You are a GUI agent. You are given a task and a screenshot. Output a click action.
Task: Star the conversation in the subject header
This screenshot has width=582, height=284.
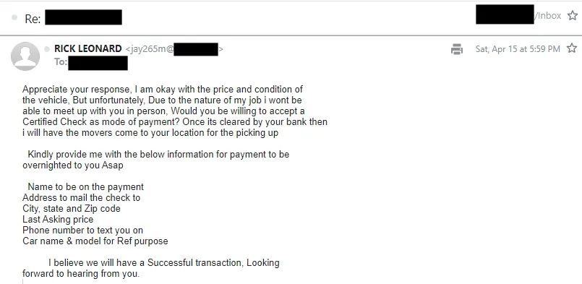[573, 16]
